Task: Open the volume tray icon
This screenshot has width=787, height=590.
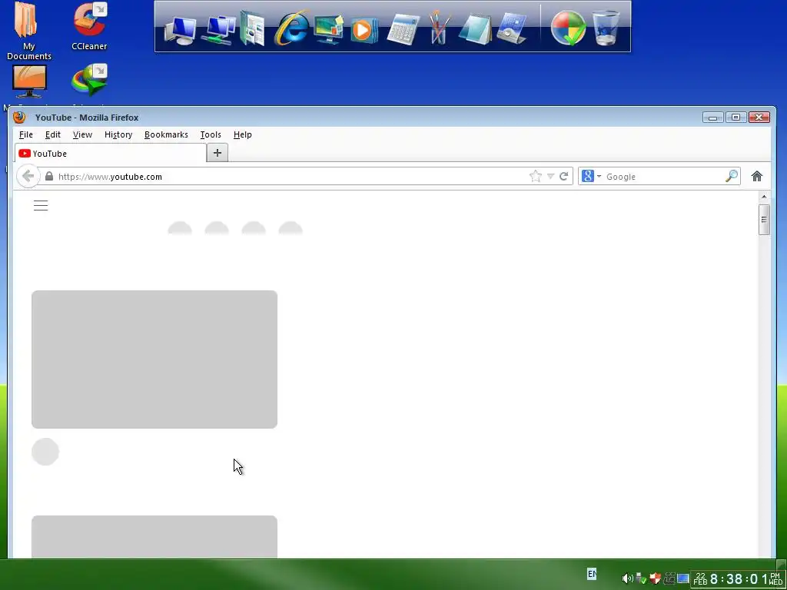Action: click(627, 578)
